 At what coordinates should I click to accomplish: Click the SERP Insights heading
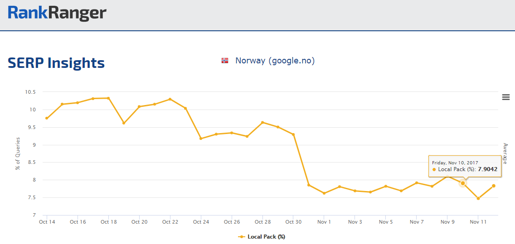click(56, 62)
